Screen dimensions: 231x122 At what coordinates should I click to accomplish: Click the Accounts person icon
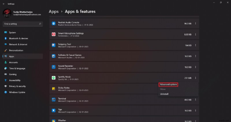pyautogui.click(x=5, y=62)
